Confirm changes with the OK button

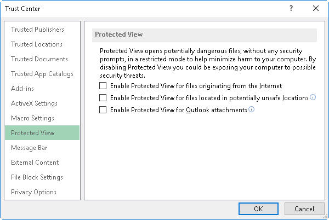coord(258,209)
